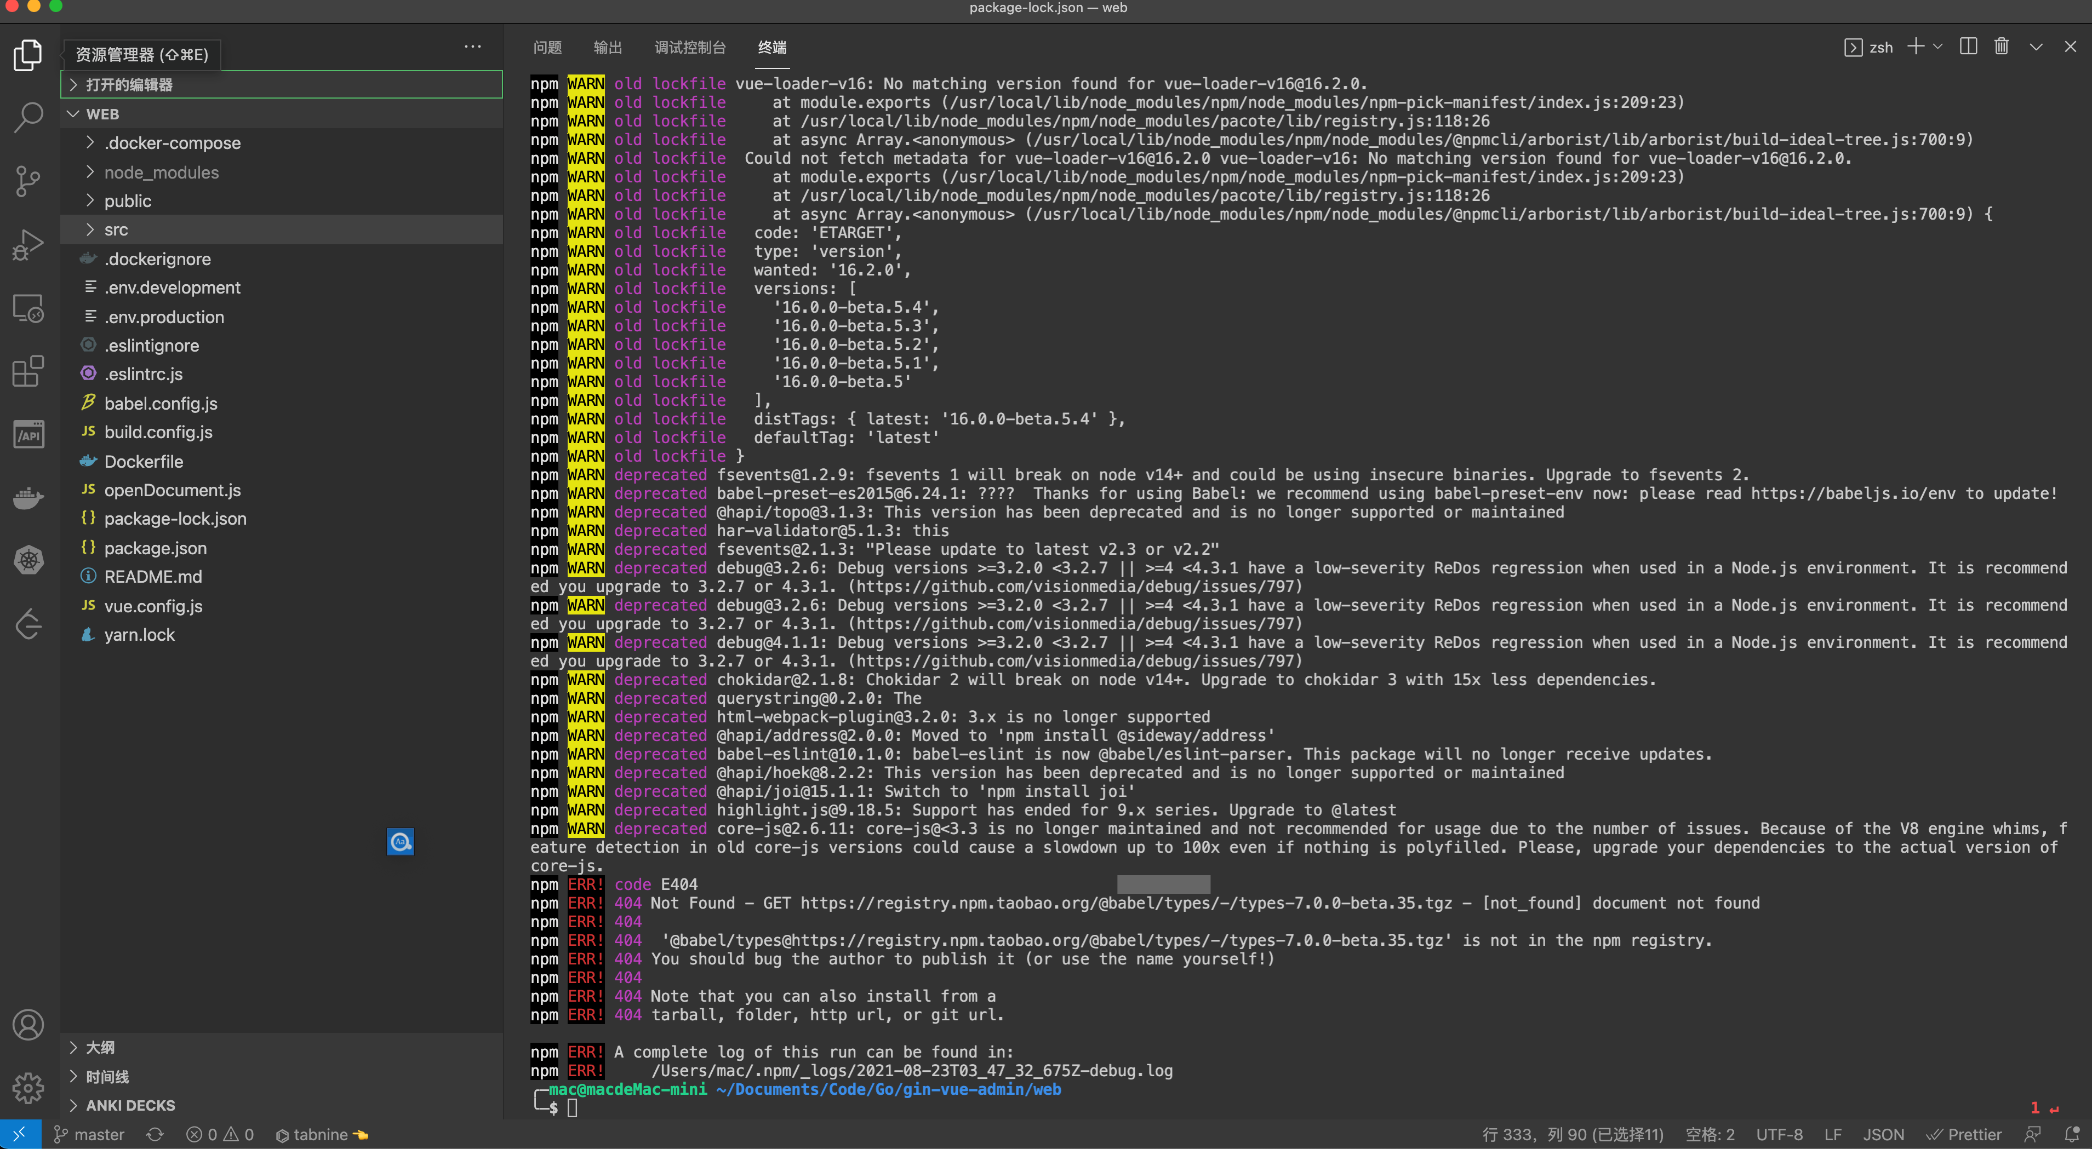The image size is (2092, 1149).
Task: Kill the terminal with trash icon
Action: 2002,46
